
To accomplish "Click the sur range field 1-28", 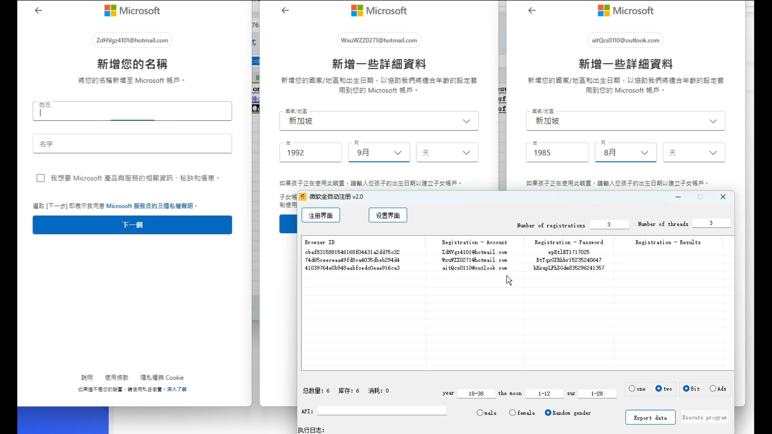I will point(597,393).
